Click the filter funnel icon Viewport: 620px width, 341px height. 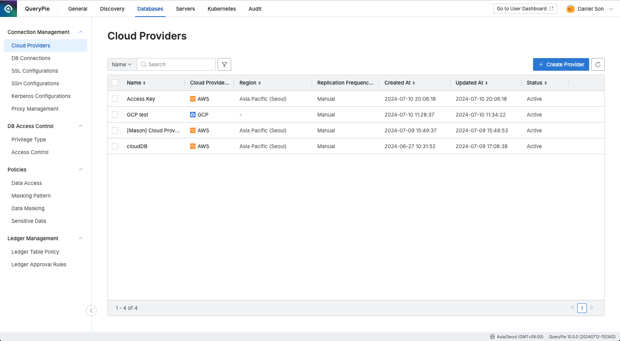coord(224,64)
